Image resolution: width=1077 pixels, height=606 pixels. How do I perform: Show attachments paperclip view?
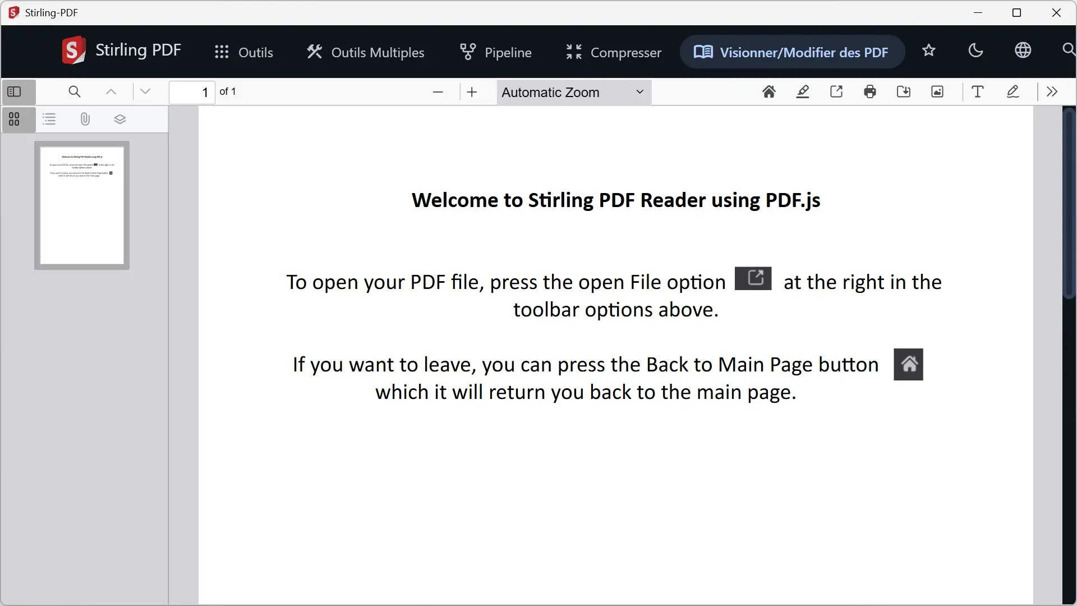click(x=85, y=119)
